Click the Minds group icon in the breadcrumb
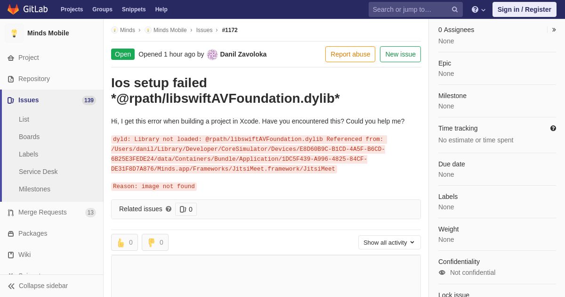565x297 pixels. [x=114, y=30]
